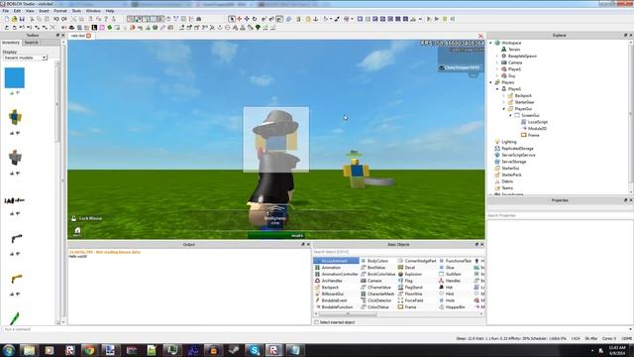This screenshot has width=634, height=357.
Task: Select ClickDetector in Basic Objects list
Action: (x=379, y=300)
